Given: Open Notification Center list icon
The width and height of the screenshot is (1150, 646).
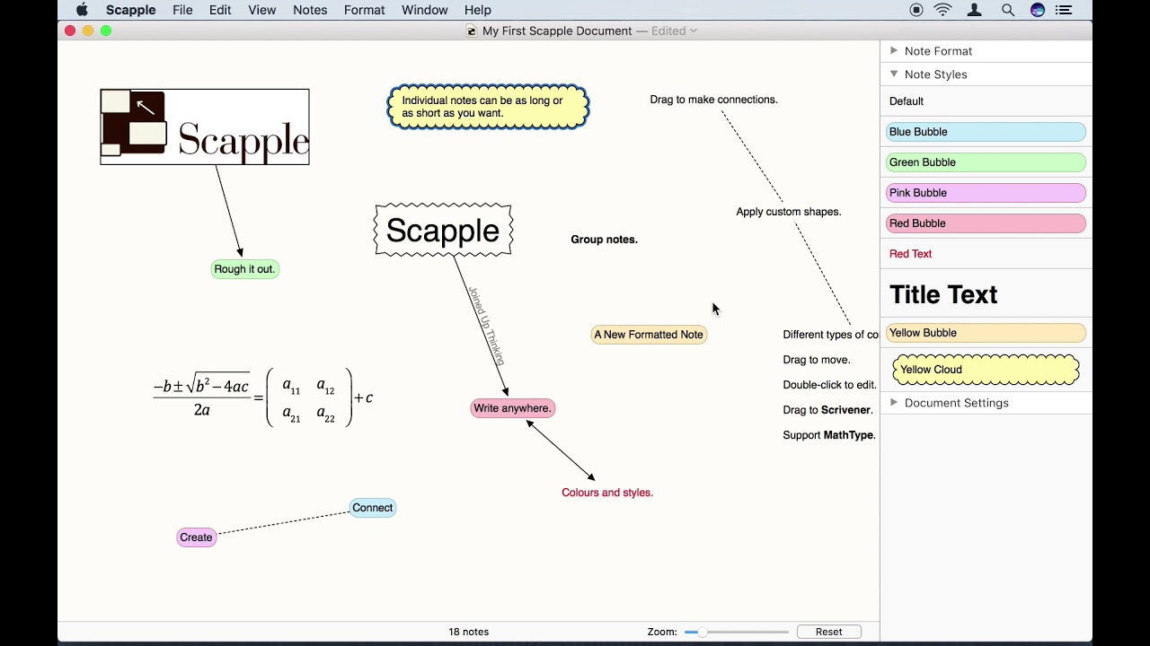Looking at the screenshot, I should pyautogui.click(x=1065, y=10).
